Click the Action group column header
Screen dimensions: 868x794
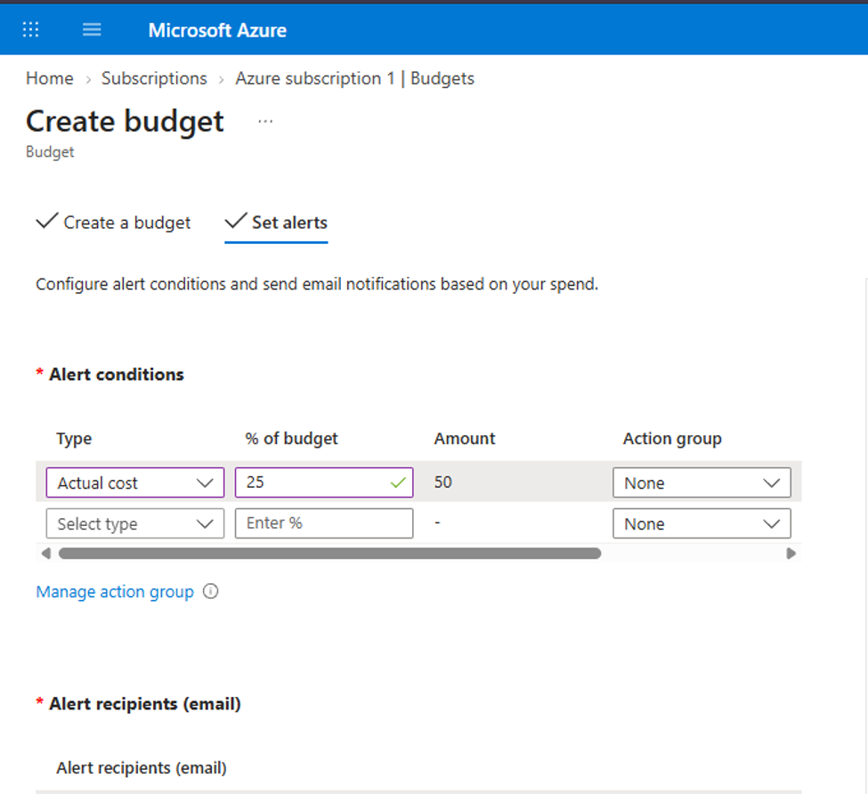pyautogui.click(x=672, y=439)
